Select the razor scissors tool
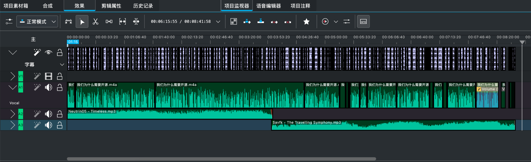 click(95, 21)
